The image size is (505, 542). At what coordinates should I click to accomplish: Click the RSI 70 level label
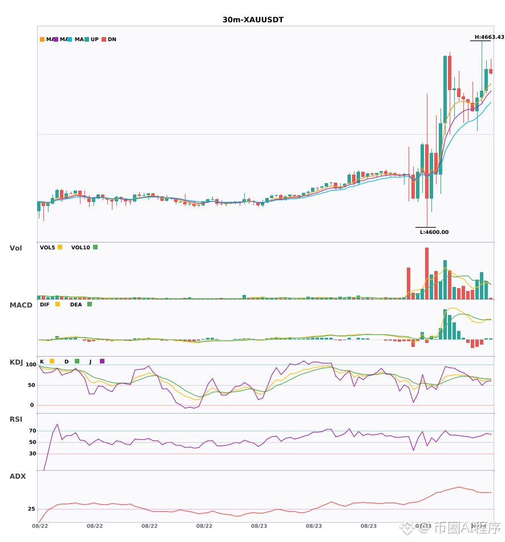[33, 431]
